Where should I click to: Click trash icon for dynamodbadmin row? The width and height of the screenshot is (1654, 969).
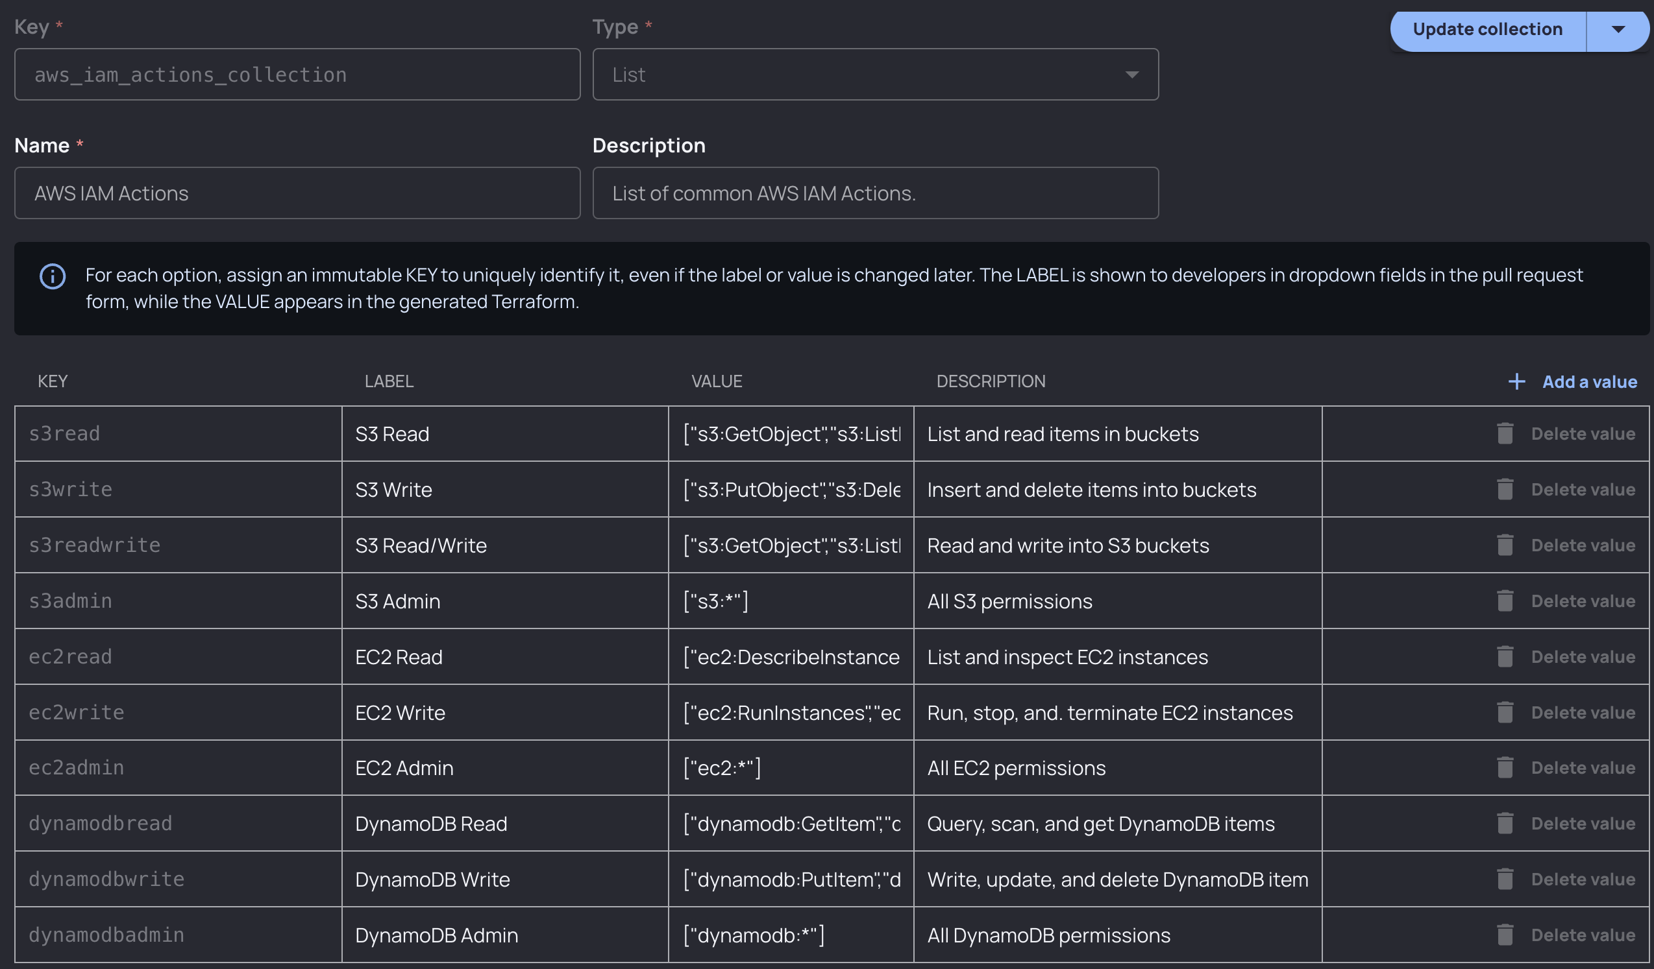[1505, 934]
